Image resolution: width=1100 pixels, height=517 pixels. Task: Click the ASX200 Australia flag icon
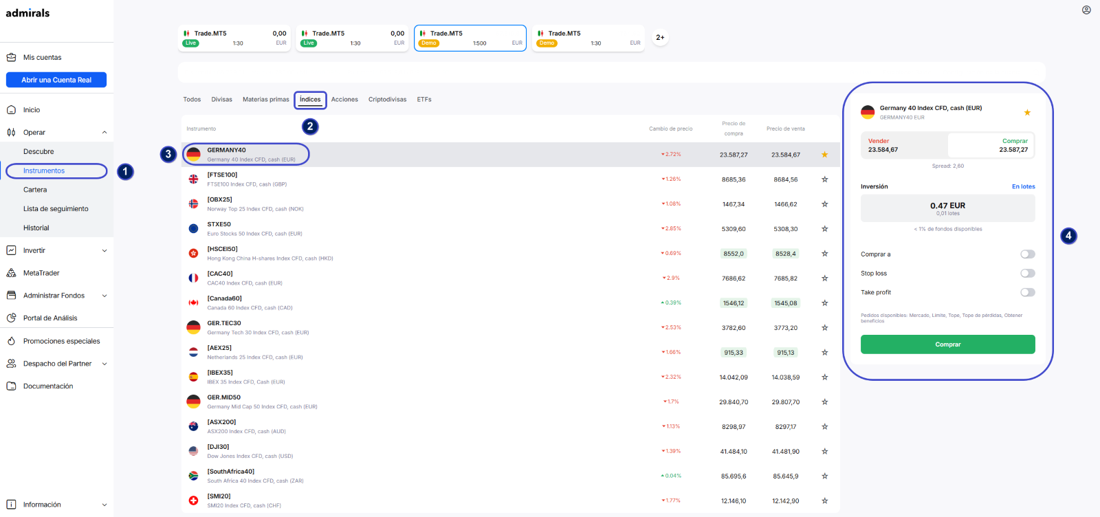[193, 427]
